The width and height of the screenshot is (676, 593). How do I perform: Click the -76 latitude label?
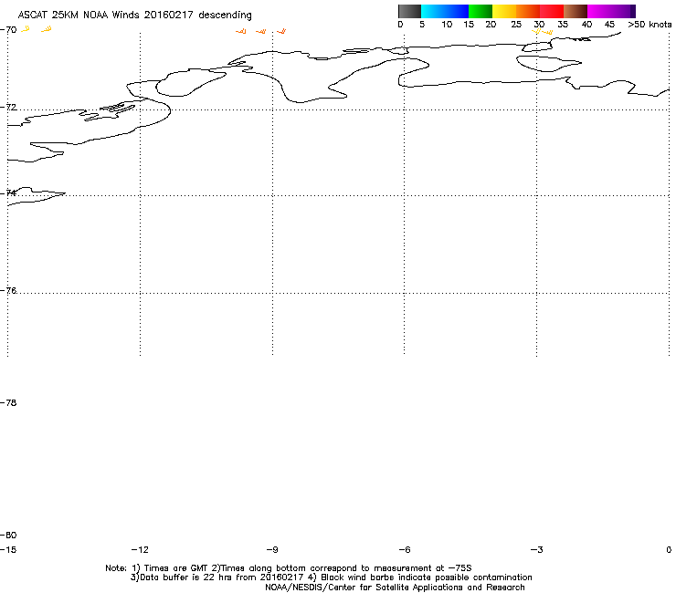click(8, 291)
